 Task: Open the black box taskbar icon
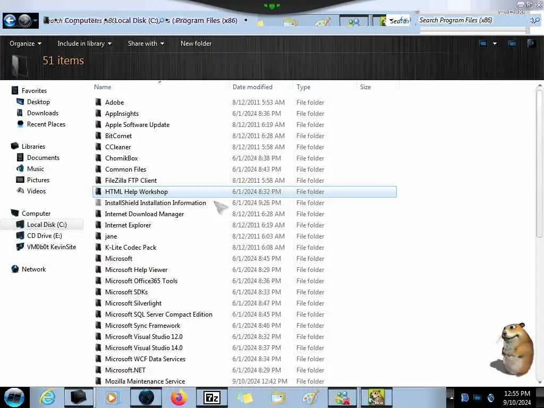(79, 397)
